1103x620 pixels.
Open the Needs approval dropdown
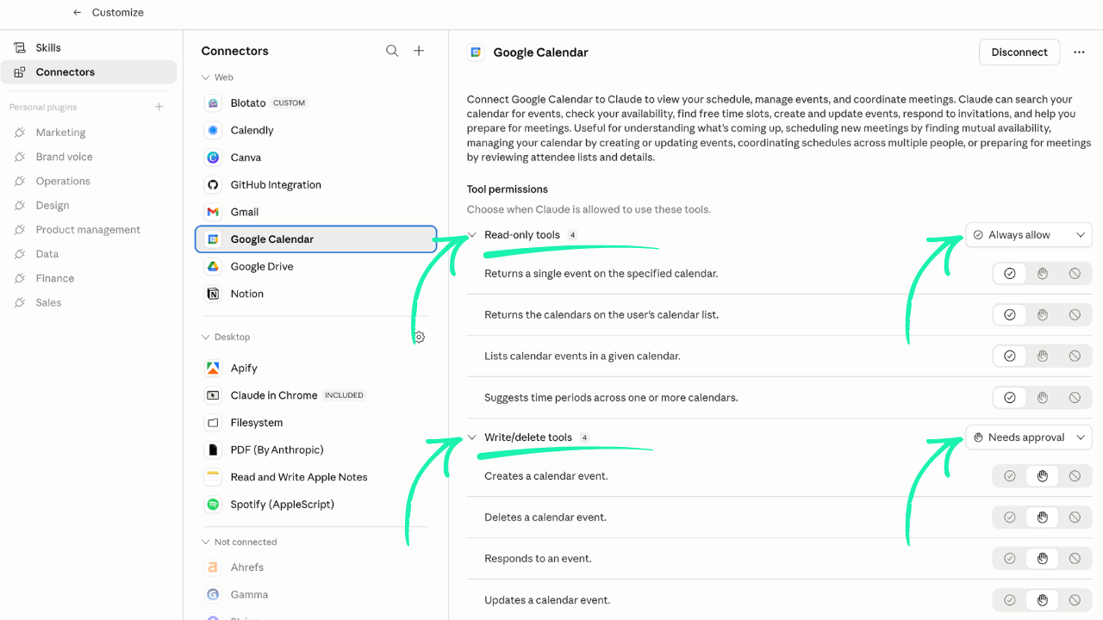pyautogui.click(x=1028, y=437)
